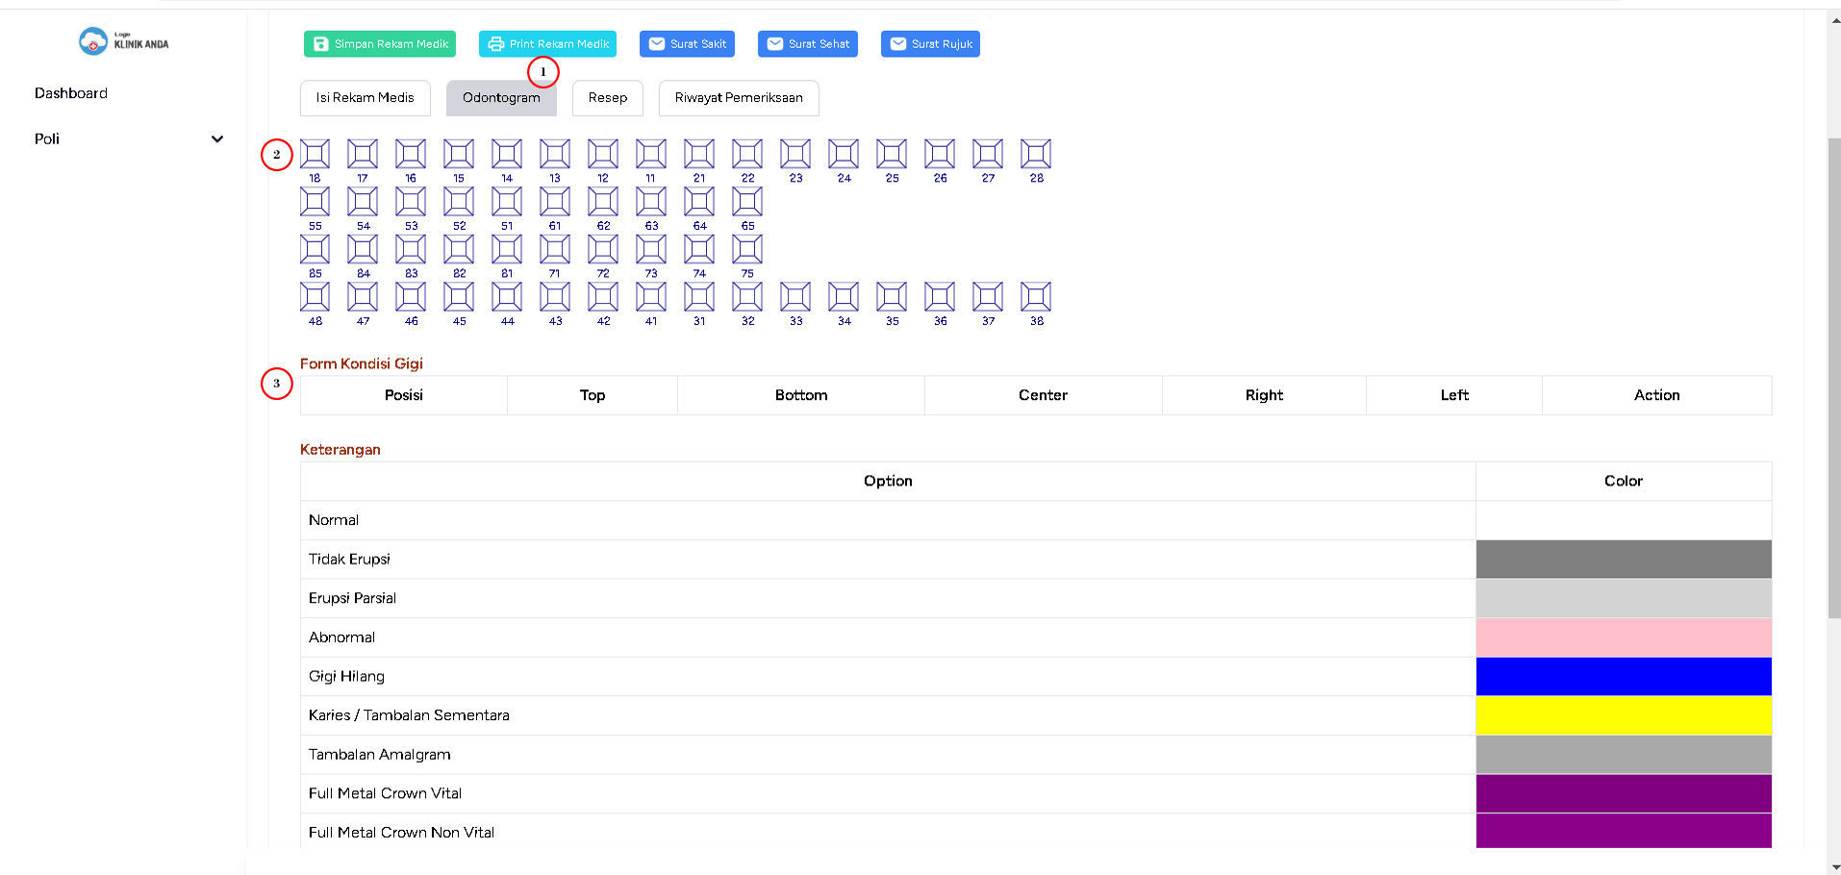
Task: Select tooth 28 diagram box
Action: [x=1036, y=154]
